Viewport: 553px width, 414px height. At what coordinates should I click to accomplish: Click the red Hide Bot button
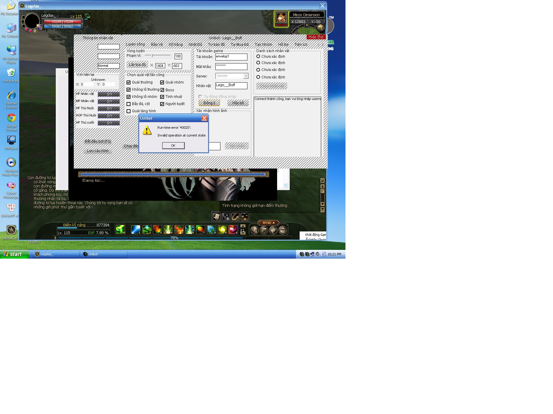(x=316, y=37)
